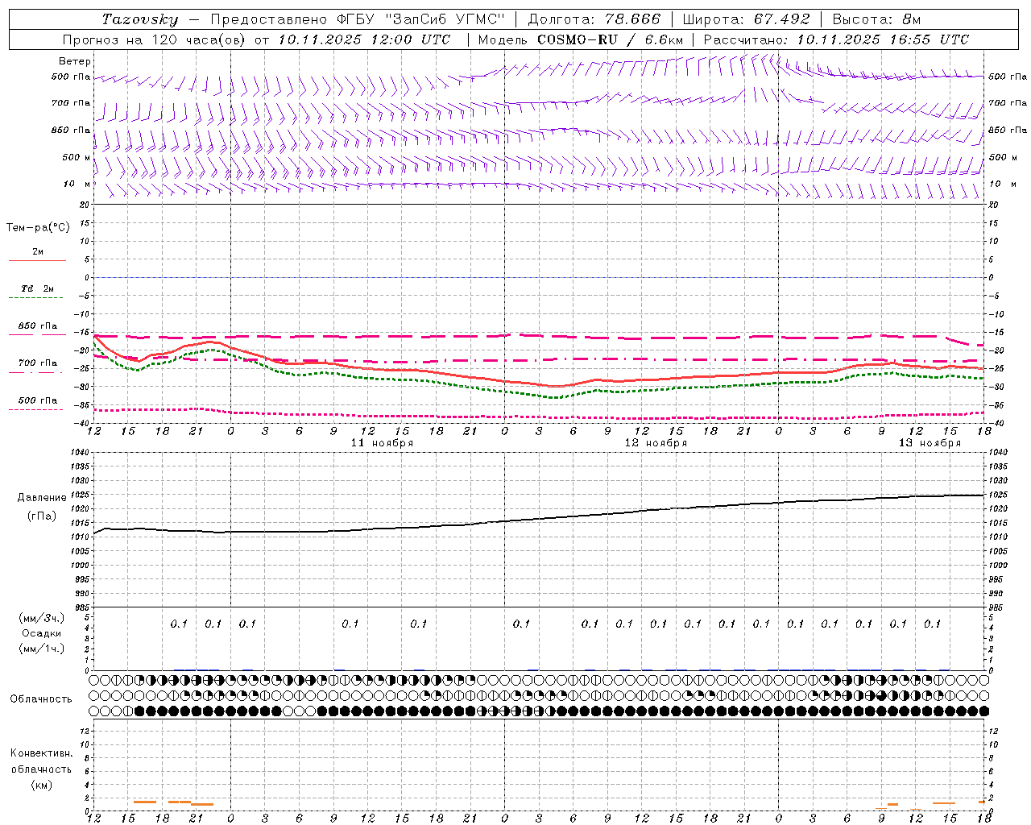Select the Долгота: 78.666 header field
Image resolution: width=1031 pixels, height=825 pixels.
point(594,19)
